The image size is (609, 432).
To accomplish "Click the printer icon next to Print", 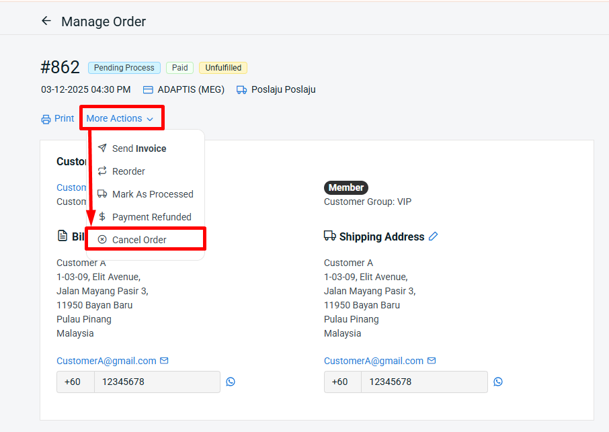I will 46,119.
